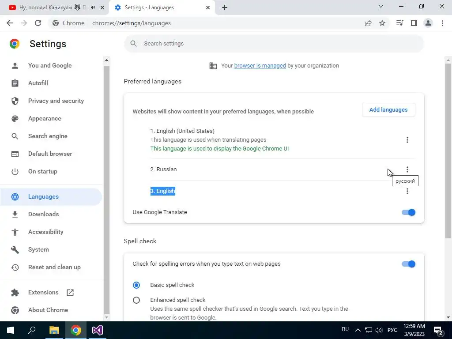Click the '2. Russian' language text
Viewport: 452px width, 339px height.
(163, 169)
